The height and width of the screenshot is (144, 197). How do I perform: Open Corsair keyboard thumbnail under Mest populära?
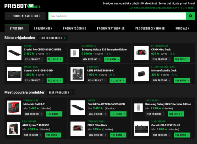click(142, 129)
